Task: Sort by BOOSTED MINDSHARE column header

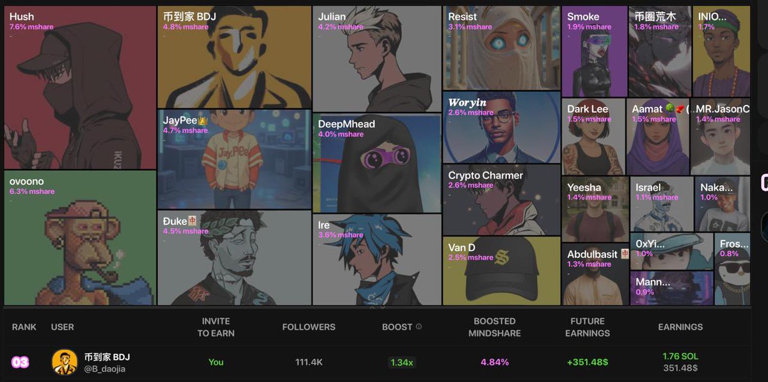Action: [x=494, y=327]
